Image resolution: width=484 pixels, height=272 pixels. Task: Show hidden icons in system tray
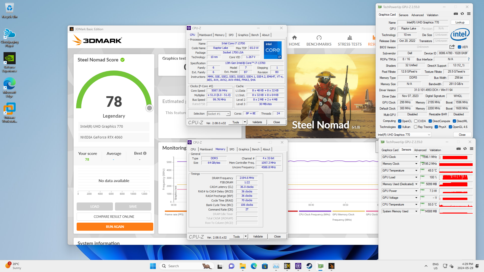[426, 266]
